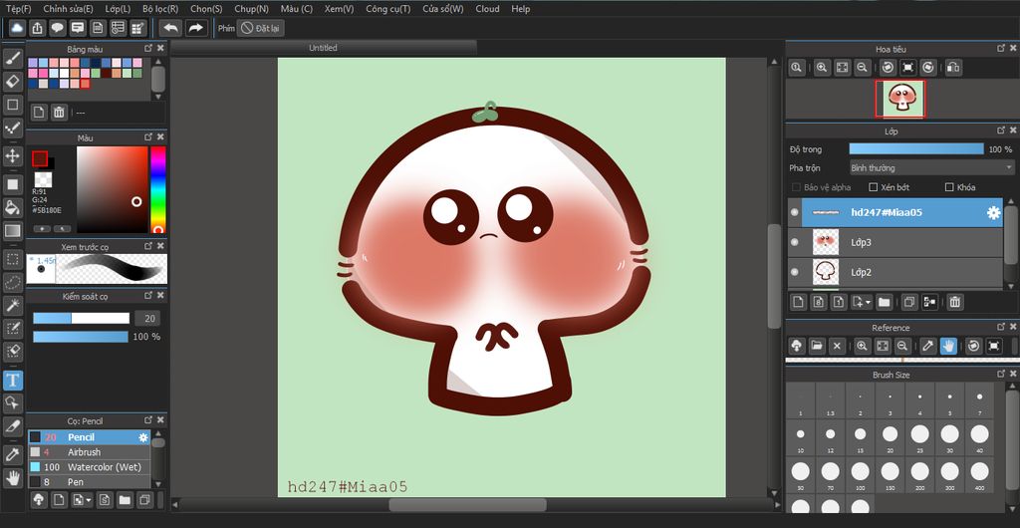Choose brush size 100 in Brush Size panel
1020x528 pixels.
[860, 474]
